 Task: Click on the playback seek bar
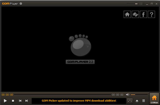tap(62, 95)
